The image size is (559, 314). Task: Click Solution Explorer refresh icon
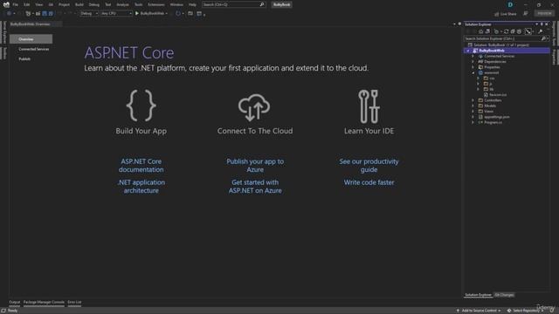coord(506,31)
